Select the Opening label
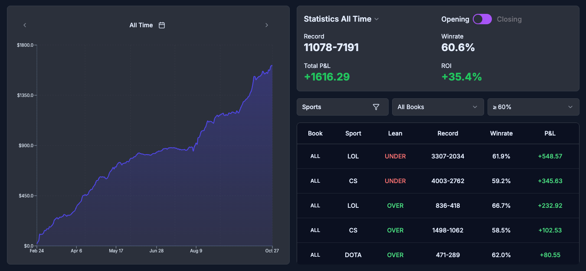The height and width of the screenshot is (271, 586). coord(455,19)
